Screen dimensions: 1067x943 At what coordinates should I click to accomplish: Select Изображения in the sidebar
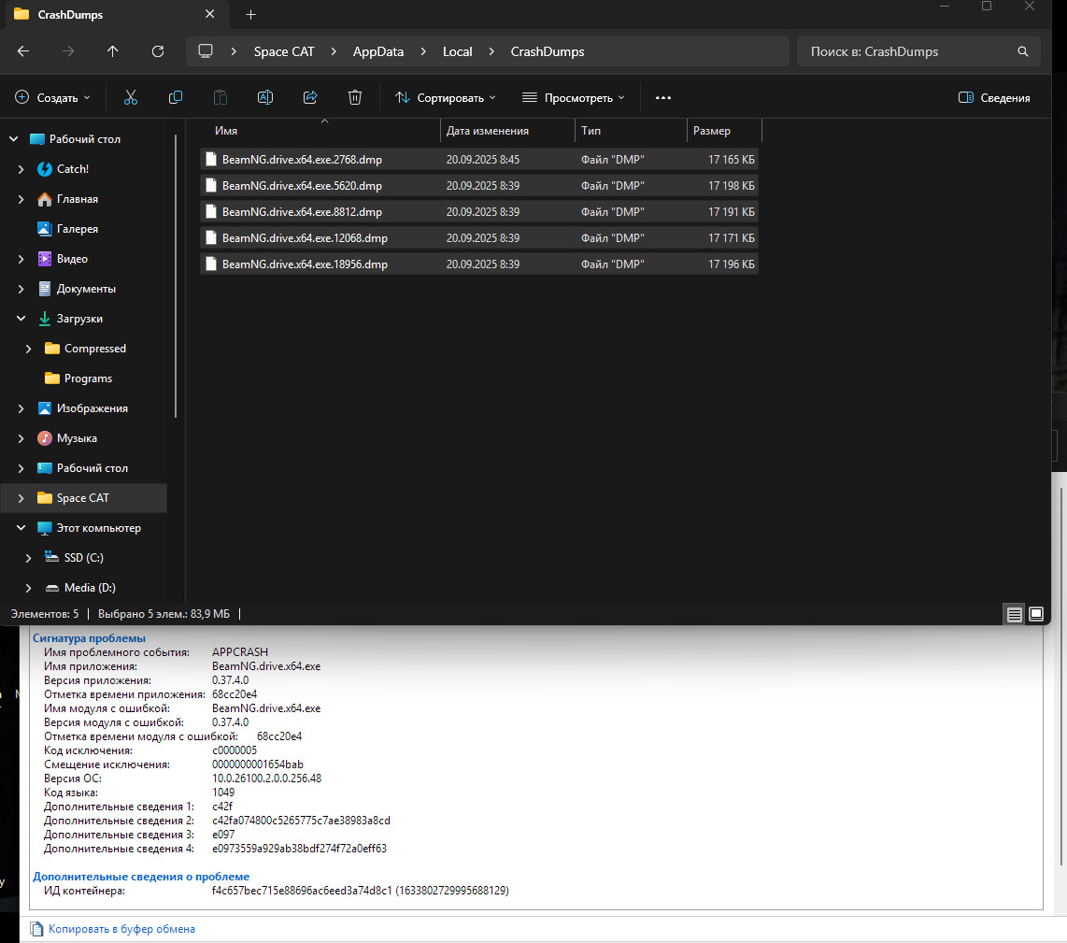92,408
